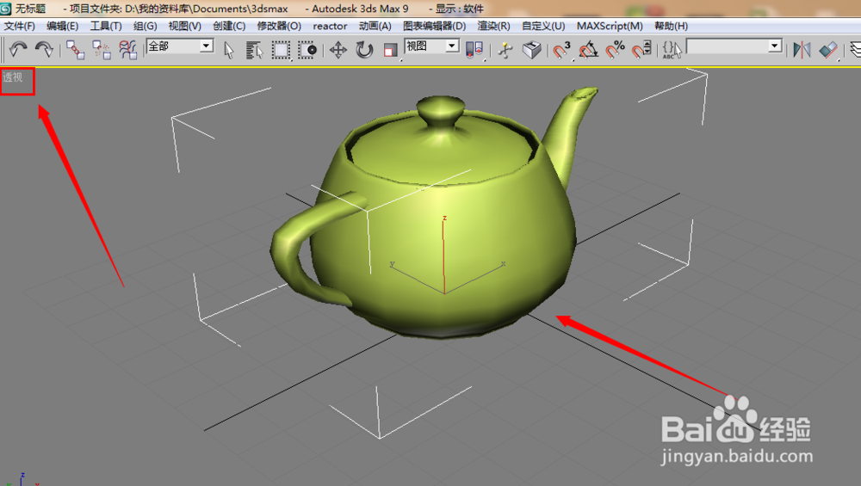The width and height of the screenshot is (861, 486).
Task: Toggle the Spinner Snap magnet
Action: click(641, 50)
